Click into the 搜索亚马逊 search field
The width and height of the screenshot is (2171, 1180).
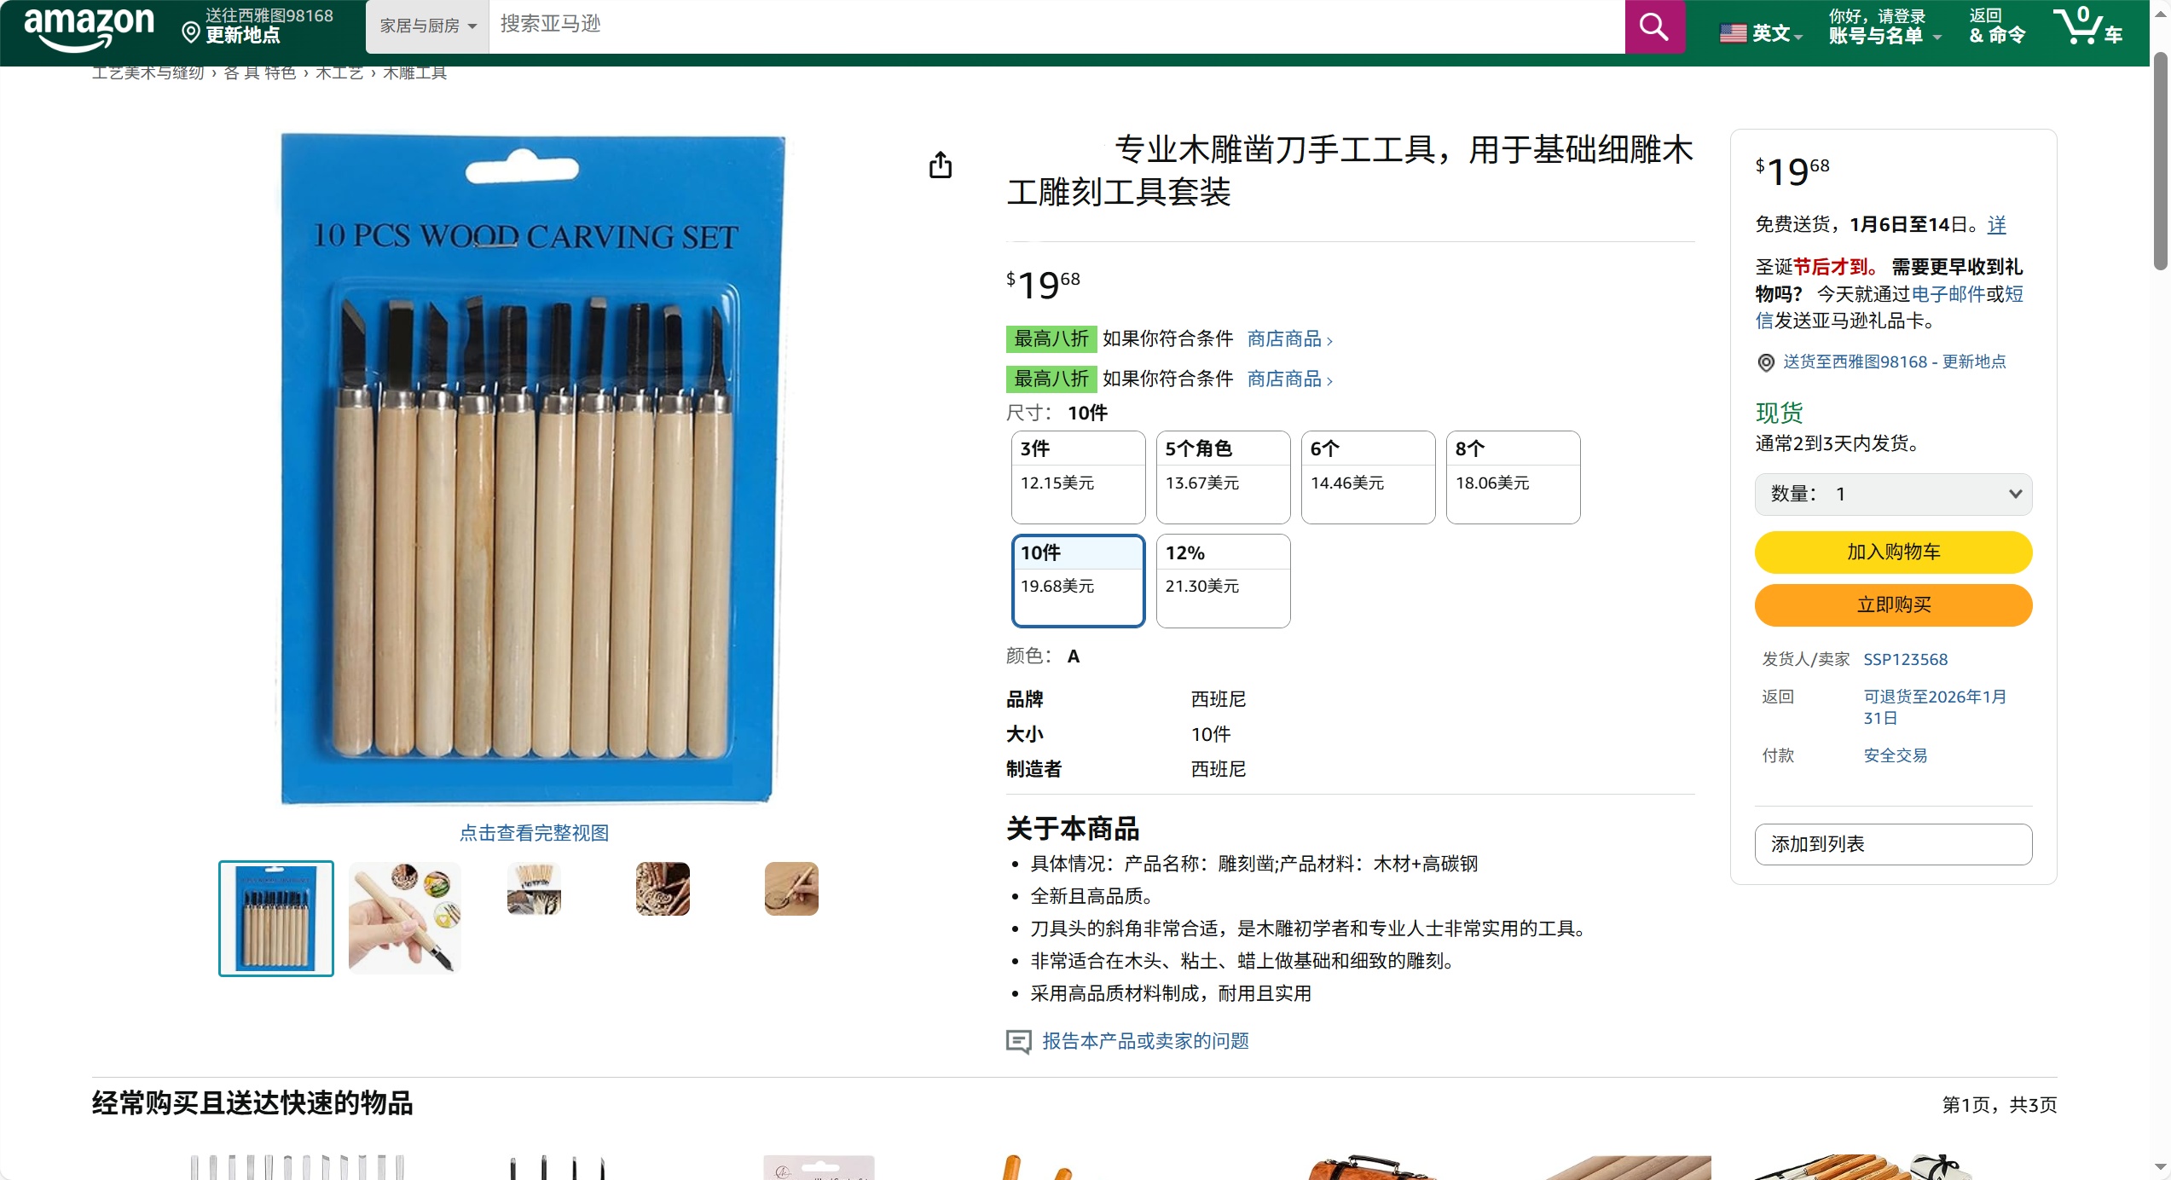tap(1057, 26)
